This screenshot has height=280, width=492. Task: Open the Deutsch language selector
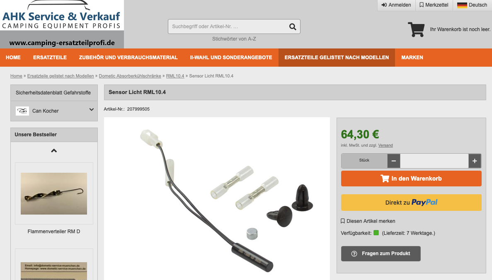(472, 5)
